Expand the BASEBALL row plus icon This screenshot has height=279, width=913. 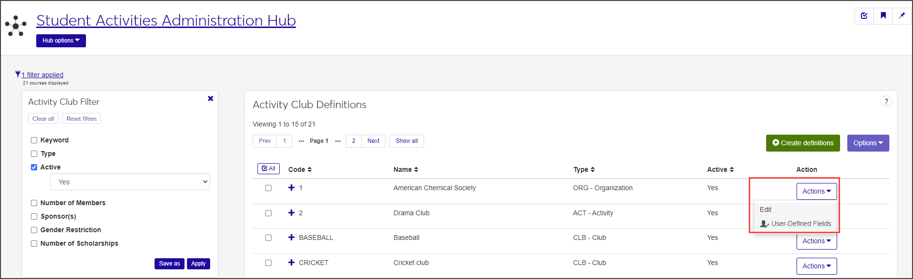pos(291,237)
